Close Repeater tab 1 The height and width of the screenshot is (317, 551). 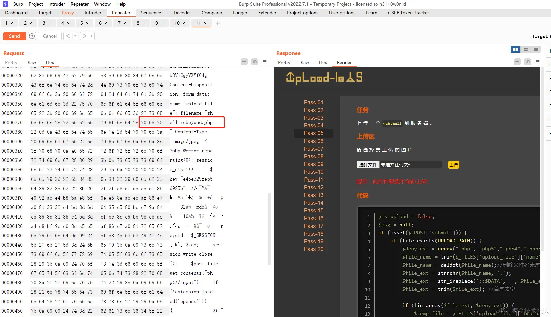[x=12, y=23]
